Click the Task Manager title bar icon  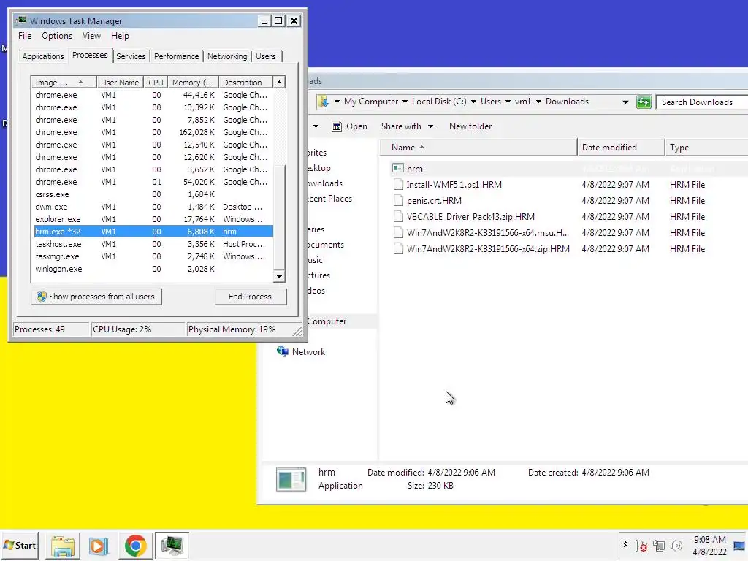click(21, 20)
